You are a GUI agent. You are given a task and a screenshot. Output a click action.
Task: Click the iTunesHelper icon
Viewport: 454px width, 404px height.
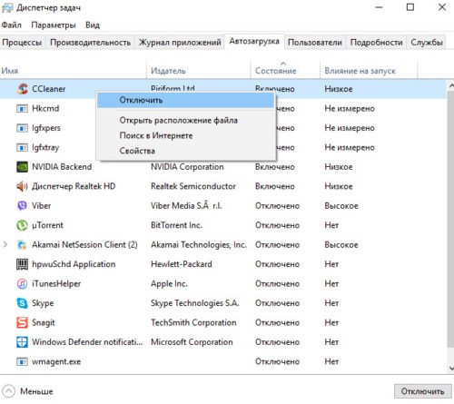tap(22, 284)
